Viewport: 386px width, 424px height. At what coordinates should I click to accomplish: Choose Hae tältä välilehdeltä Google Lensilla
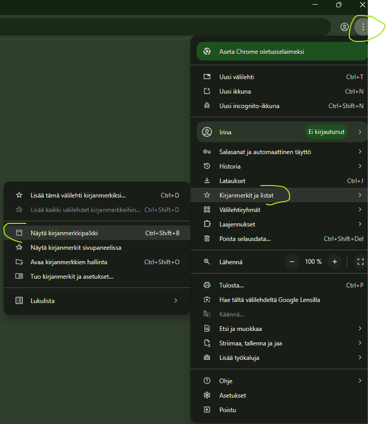pos(279,299)
